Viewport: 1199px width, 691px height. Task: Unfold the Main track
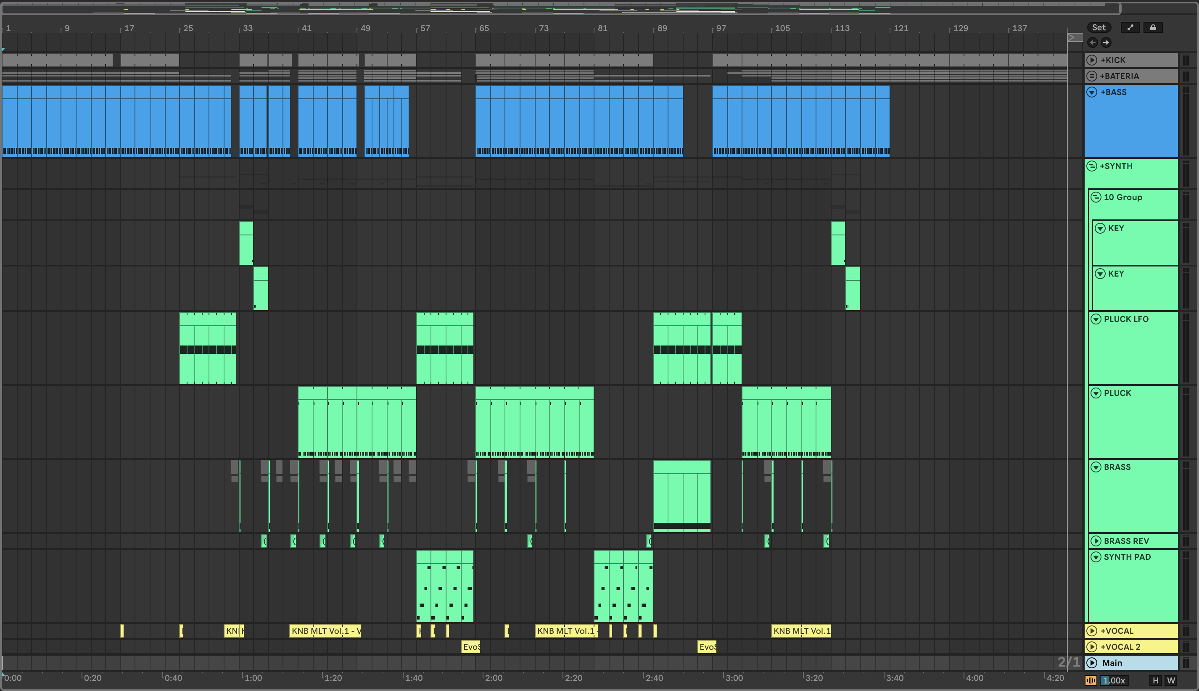1092,663
